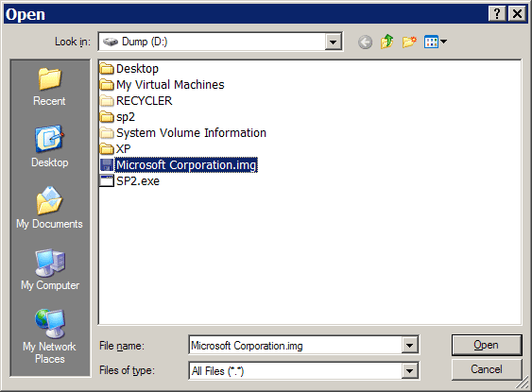Create a new folder via toolbar icon
The width and height of the screenshot is (532, 392).
coord(409,43)
